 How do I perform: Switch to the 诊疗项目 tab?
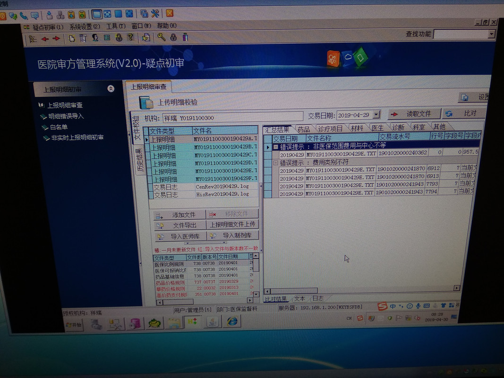(330, 129)
